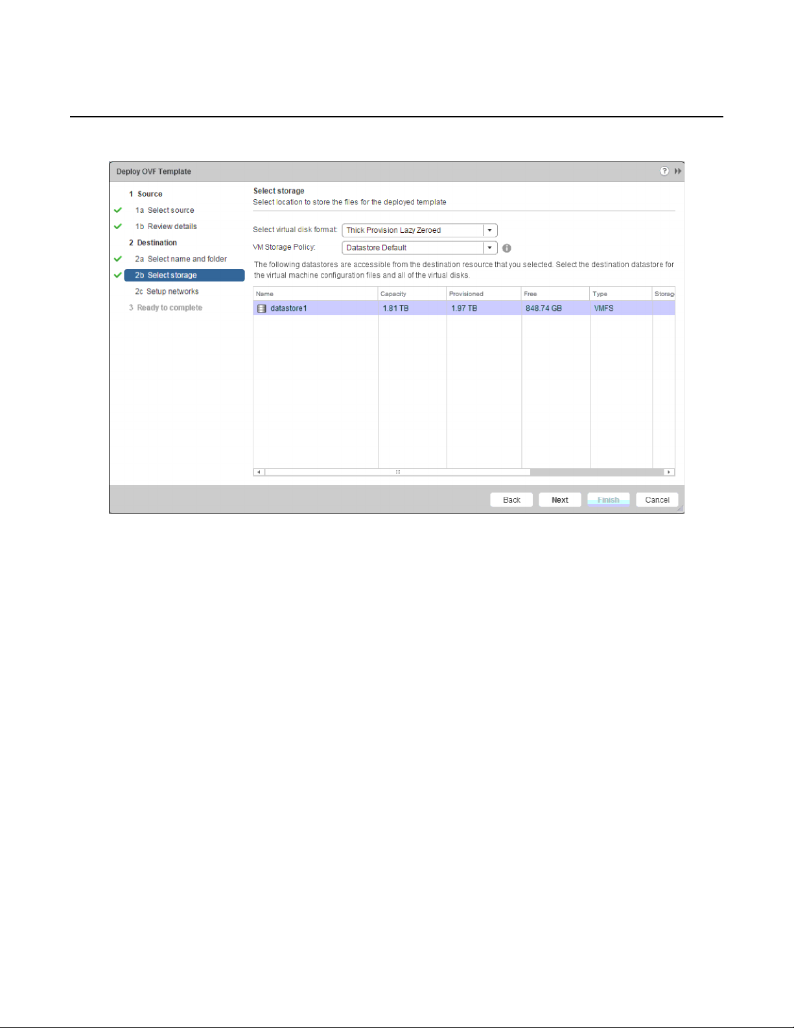Click the Next button
The width and height of the screenshot is (794, 1028).
click(x=560, y=500)
